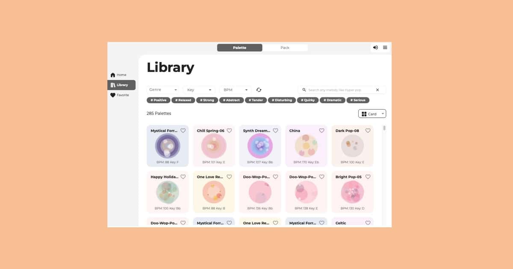
Task: Open the hamburger menu icon
Action: click(385, 47)
